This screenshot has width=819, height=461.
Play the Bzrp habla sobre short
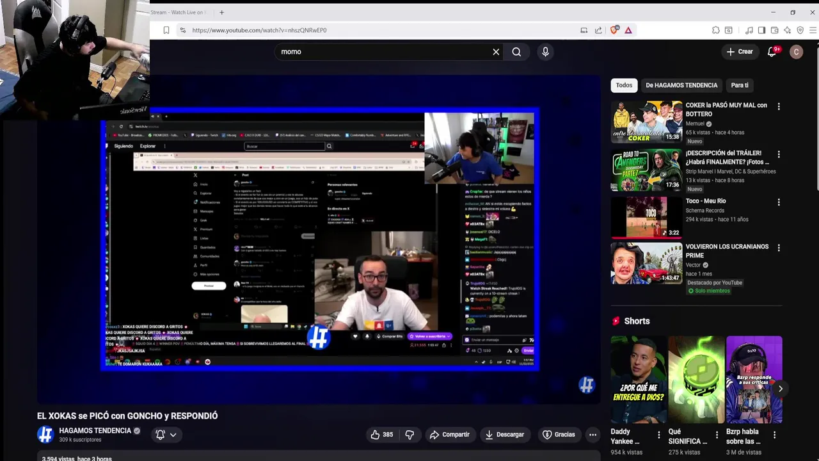pyautogui.click(x=754, y=380)
